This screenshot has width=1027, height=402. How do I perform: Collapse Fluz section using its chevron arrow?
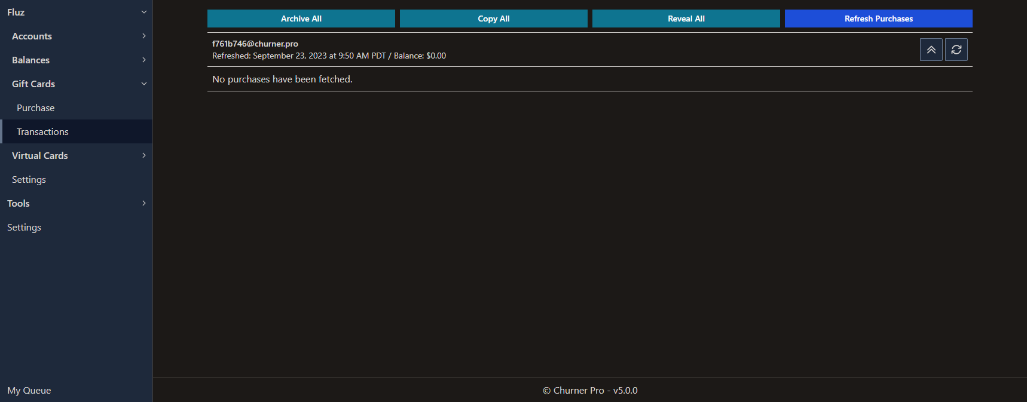(x=143, y=12)
